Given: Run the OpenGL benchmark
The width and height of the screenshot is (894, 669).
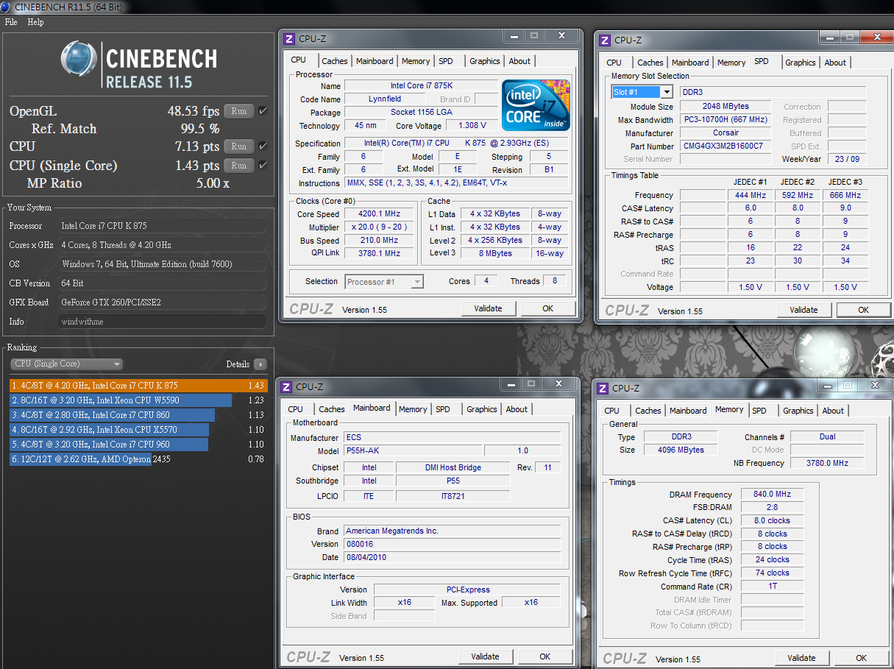Looking at the screenshot, I should click(238, 111).
